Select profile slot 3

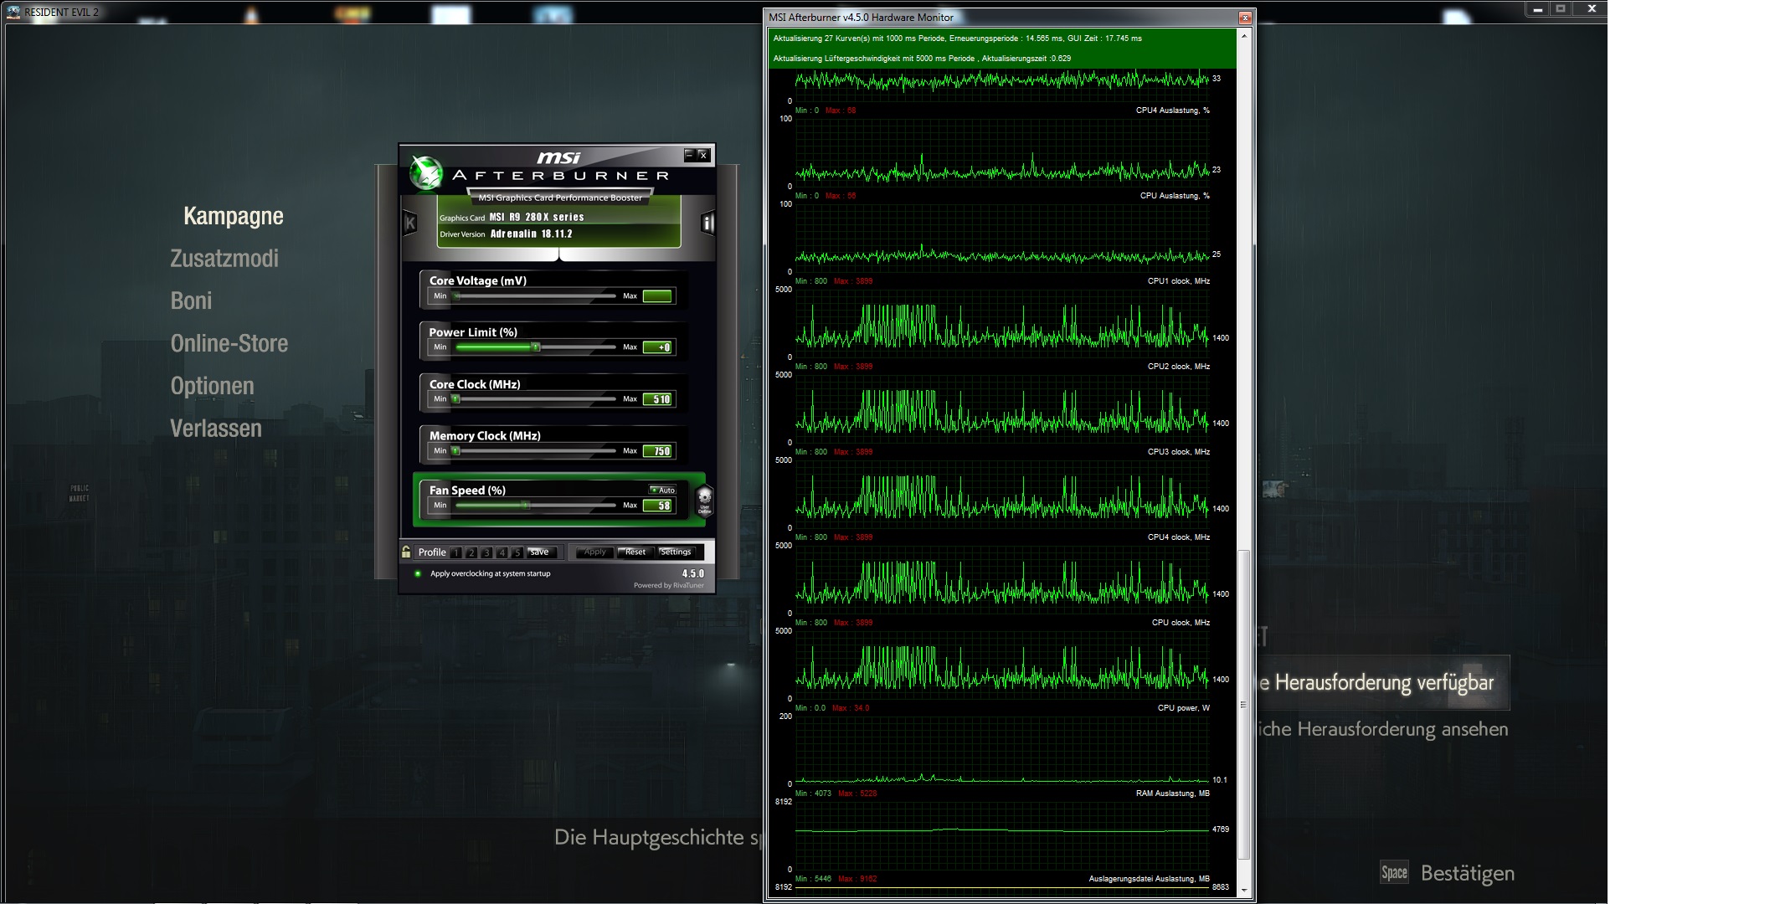click(x=486, y=552)
